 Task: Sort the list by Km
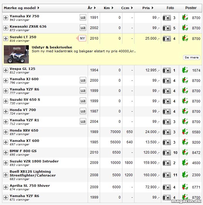(109, 8)
